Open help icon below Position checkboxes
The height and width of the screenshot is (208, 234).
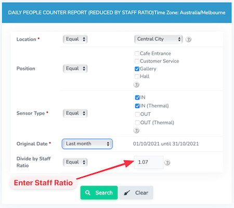(x=136, y=84)
